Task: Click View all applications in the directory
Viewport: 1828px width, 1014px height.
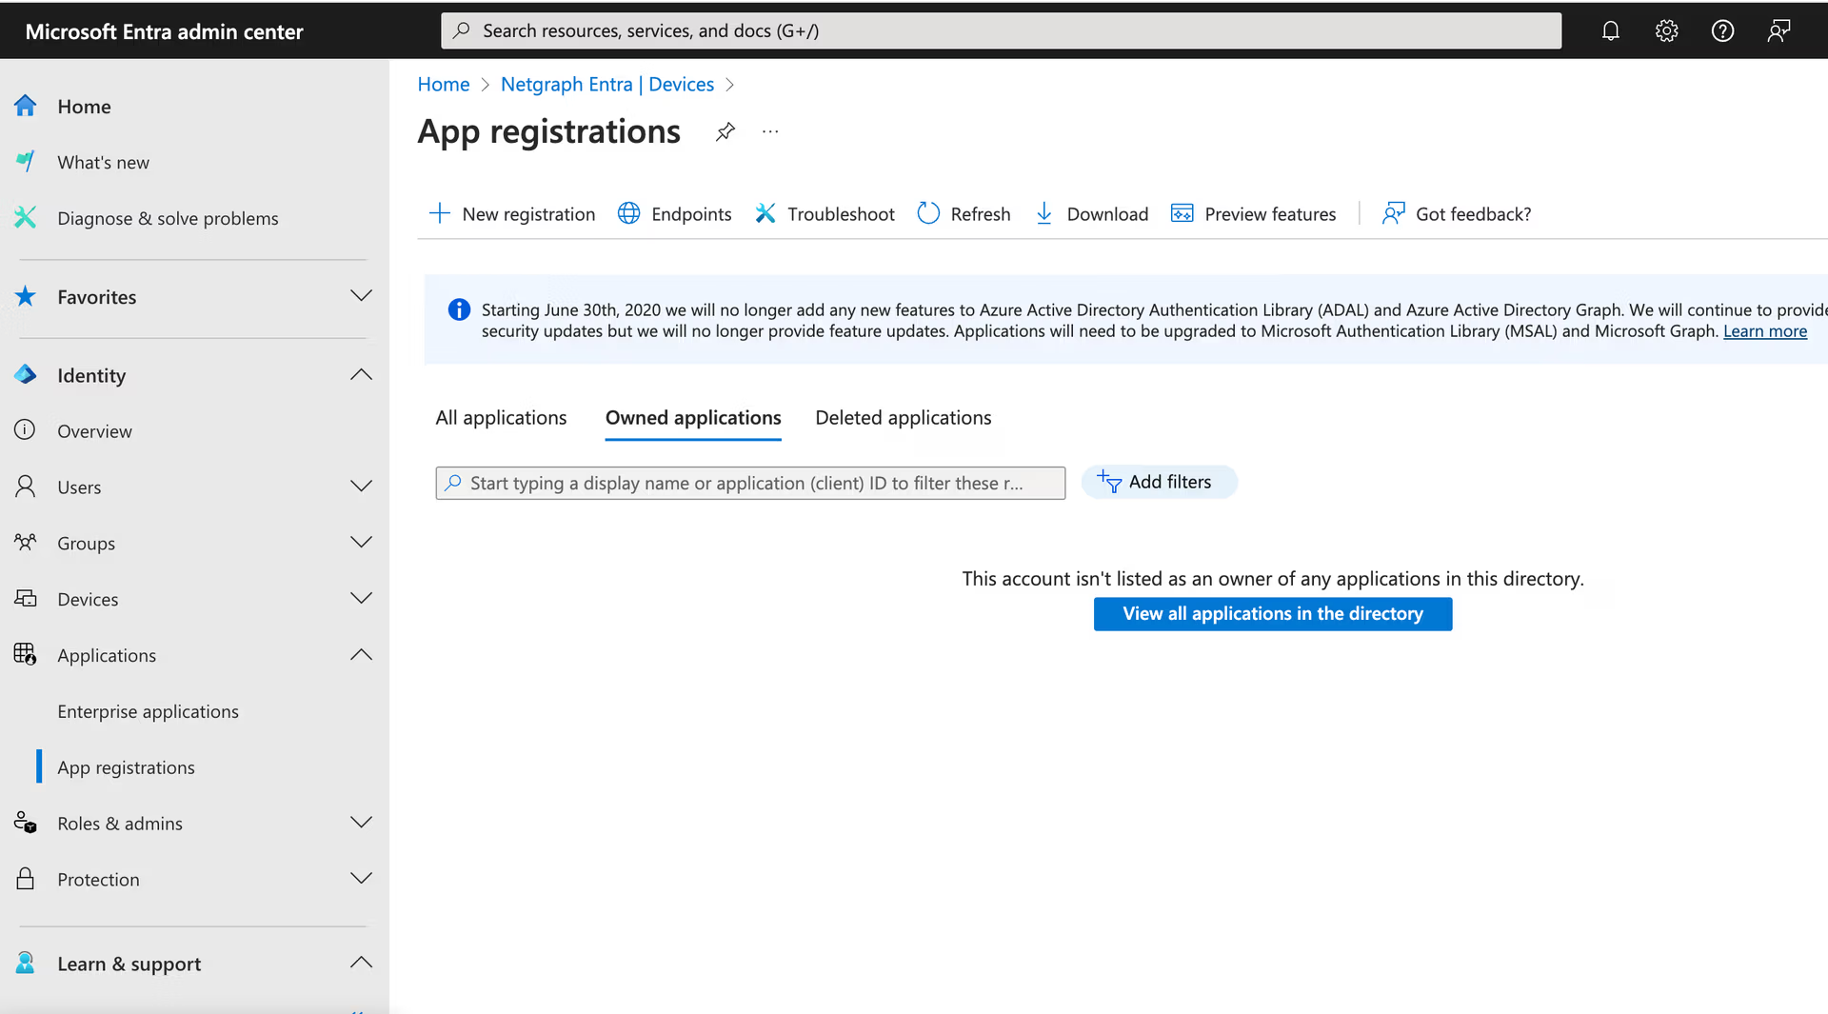Action: coord(1273,614)
